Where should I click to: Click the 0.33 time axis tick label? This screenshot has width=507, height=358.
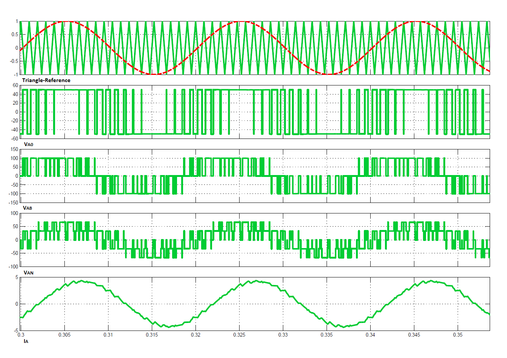click(x=283, y=335)
